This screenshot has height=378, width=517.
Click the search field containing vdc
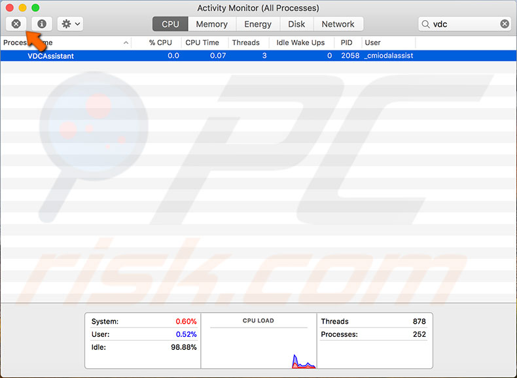tap(465, 24)
